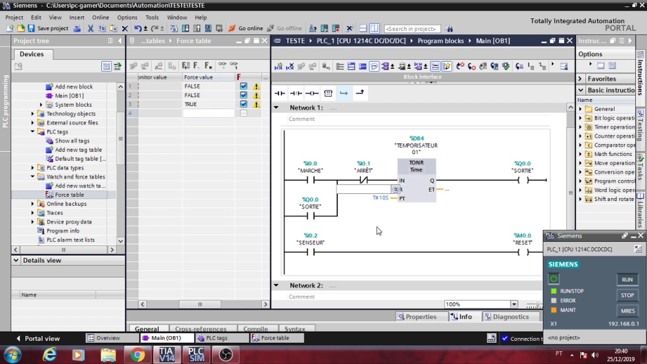647x364 pixels.
Task: Collapse Network 1
Action: point(276,108)
